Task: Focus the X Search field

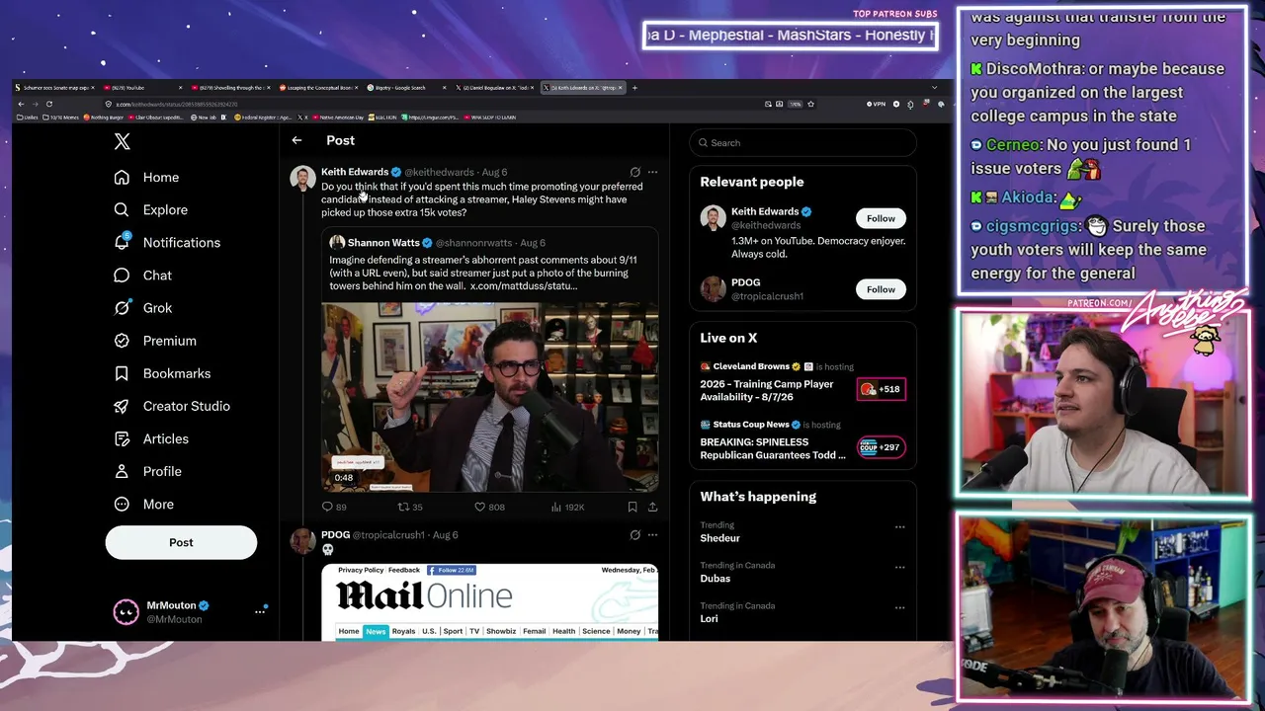Action: pos(802,143)
